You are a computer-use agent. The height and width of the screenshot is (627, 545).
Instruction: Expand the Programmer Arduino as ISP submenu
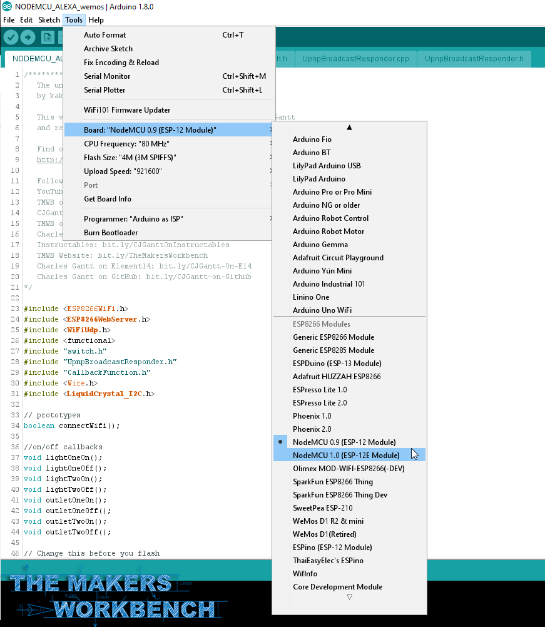pyautogui.click(x=168, y=219)
